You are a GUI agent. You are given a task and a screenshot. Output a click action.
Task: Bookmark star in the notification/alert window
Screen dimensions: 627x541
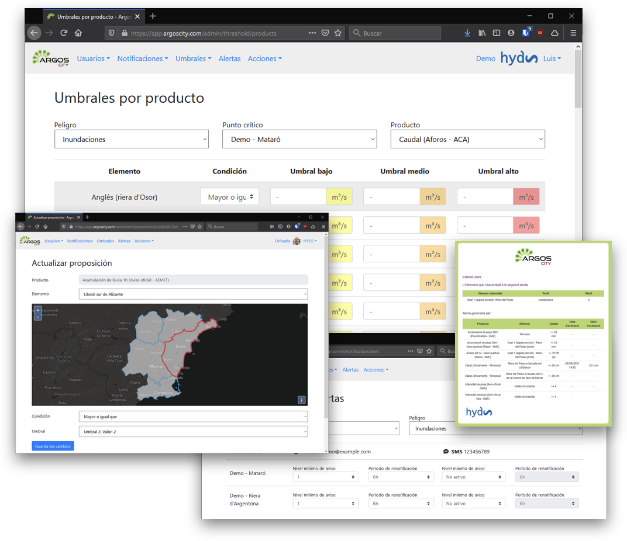[429, 351]
